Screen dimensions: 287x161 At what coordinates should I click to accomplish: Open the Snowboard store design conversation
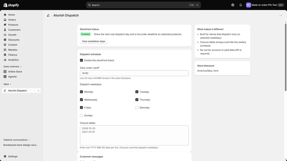click(21, 145)
